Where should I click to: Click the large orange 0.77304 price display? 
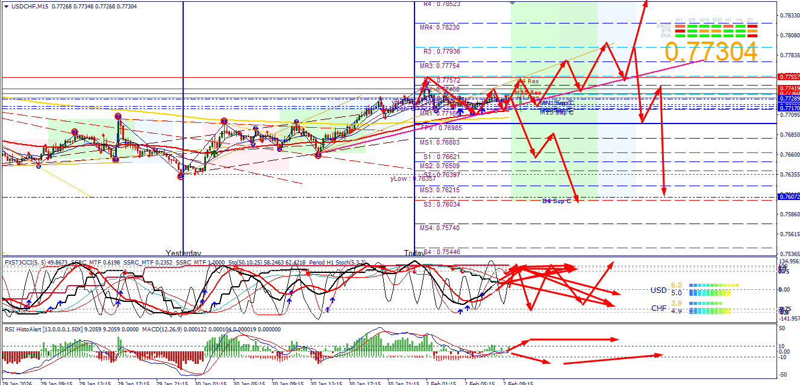coord(711,52)
